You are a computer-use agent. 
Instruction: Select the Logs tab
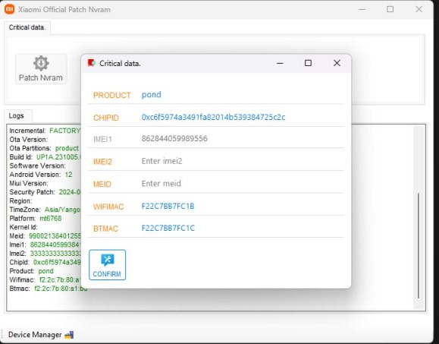click(16, 115)
